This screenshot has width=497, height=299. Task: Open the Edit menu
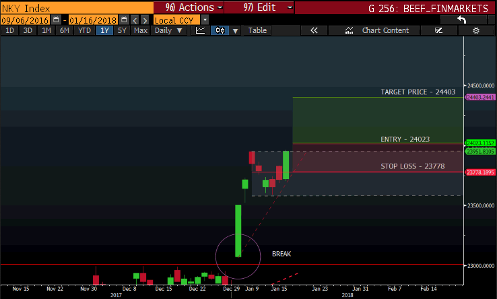point(259,7)
